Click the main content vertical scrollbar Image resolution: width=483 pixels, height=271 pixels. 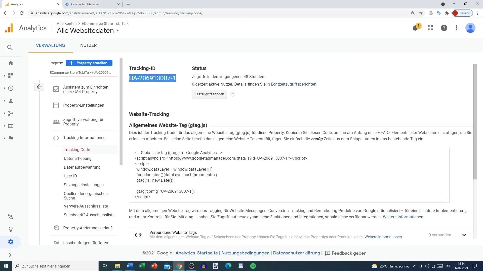(x=475, y=122)
